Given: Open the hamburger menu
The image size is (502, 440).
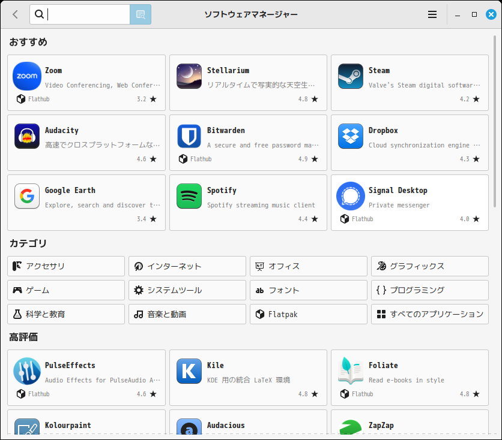Looking at the screenshot, I should coord(432,14).
